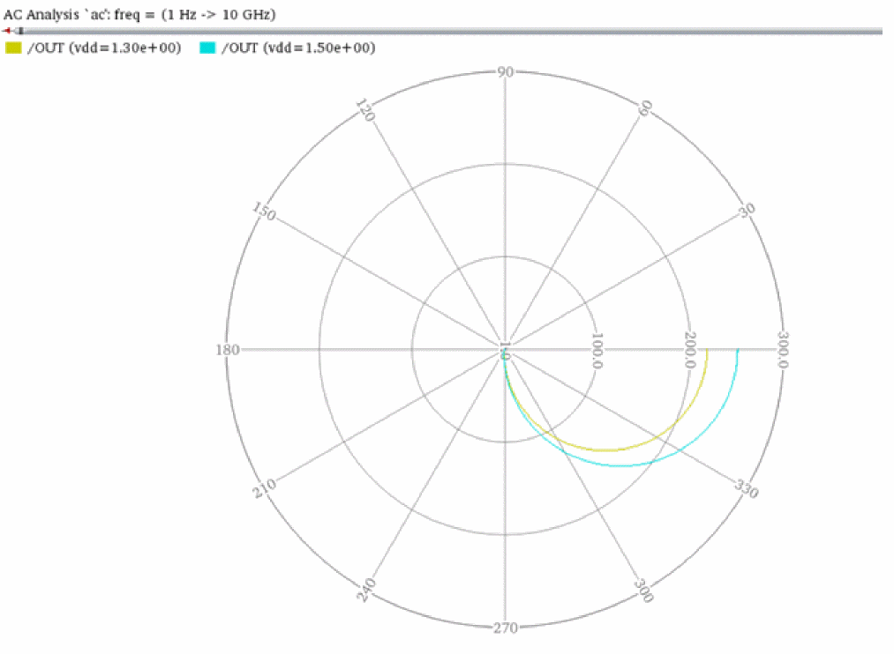Click the 100.0 radial axis label
This screenshot has height=654, width=894.
click(x=597, y=351)
